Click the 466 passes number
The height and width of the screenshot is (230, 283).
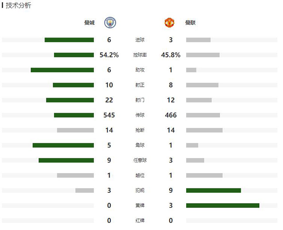[x=171, y=115]
